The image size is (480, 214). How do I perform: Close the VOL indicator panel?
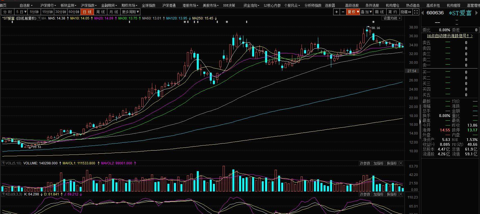[x=401, y=163]
